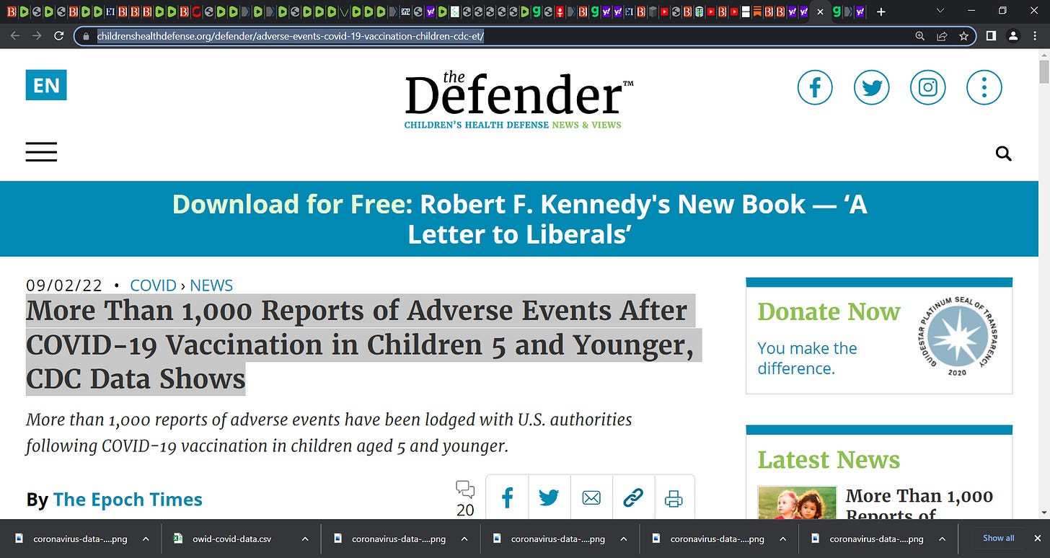Image resolution: width=1050 pixels, height=558 pixels.
Task: Open owid-covid-data.csv from downloads bar
Action: 231,539
